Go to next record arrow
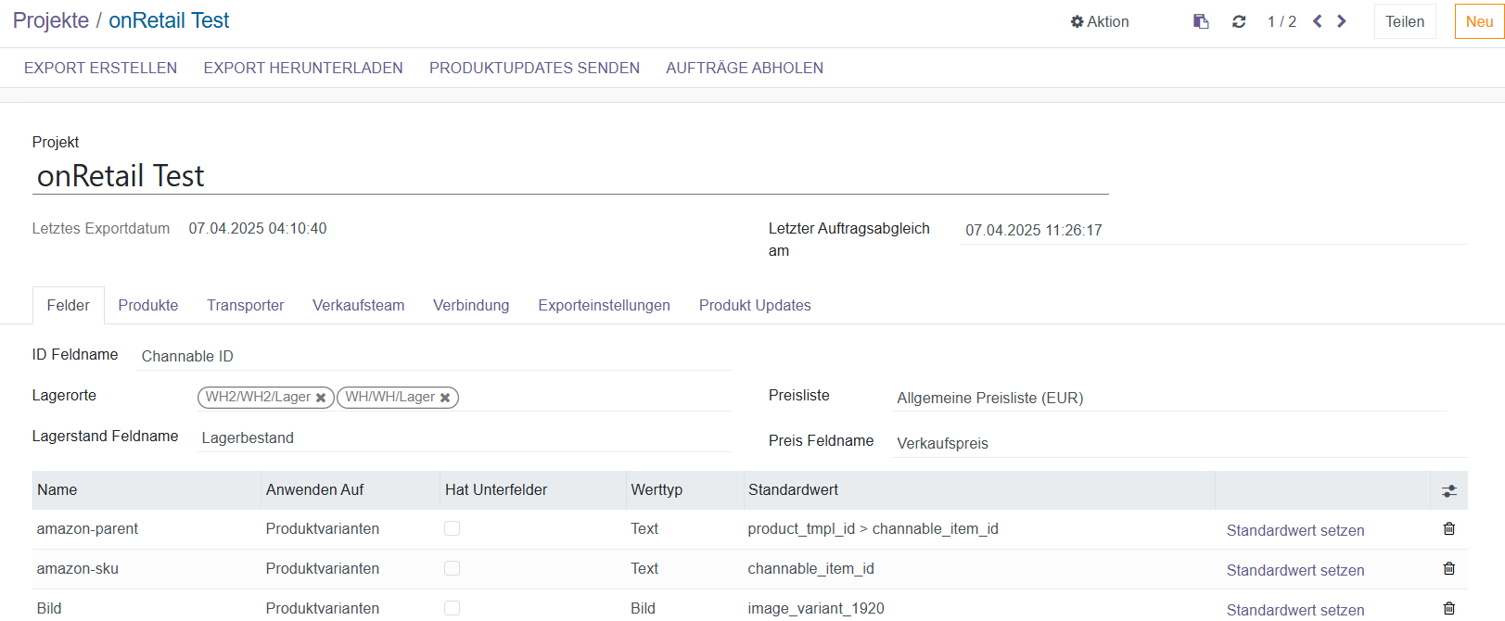The width and height of the screenshot is (1505, 621). pos(1342,21)
